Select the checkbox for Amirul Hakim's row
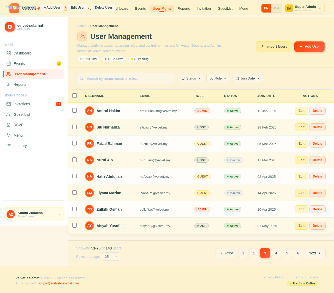Image resolution: width=334 pixels, height=293 pixels. click(x=74, y=110)
